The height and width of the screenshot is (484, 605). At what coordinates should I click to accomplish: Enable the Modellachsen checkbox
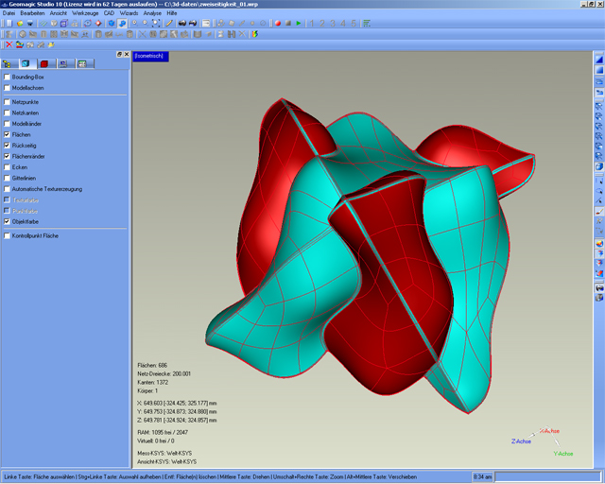pyautogui.click(x=7, y=88)
